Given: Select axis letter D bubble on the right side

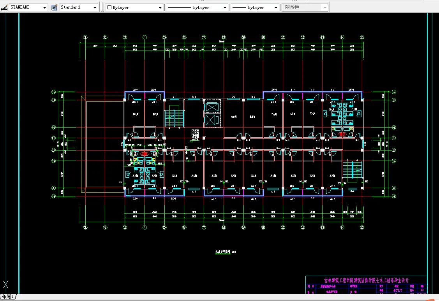Looking at the screenshot, I should [x=394, y=100].
